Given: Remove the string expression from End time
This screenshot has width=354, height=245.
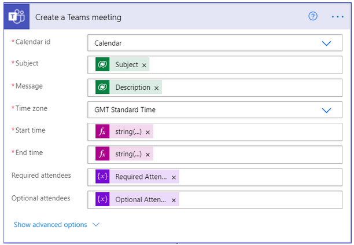Looking at the screenshot, I should click(147, 155).
